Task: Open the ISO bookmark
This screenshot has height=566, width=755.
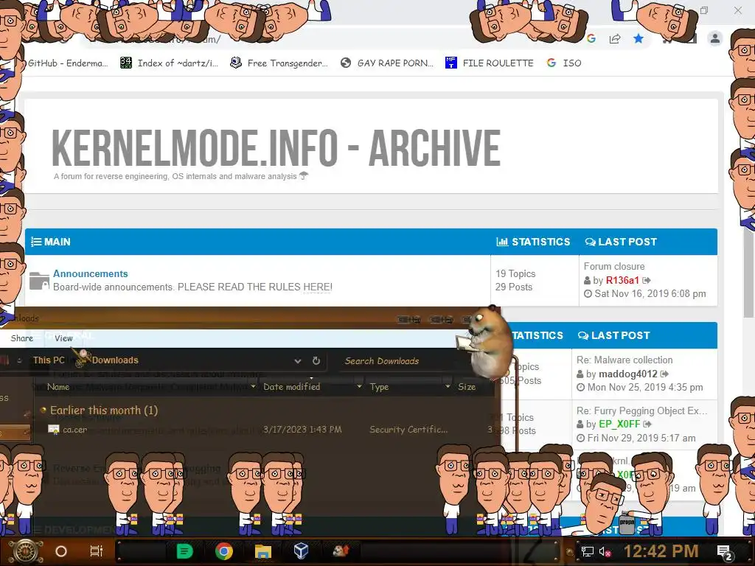Action: [x=564, y=63]
